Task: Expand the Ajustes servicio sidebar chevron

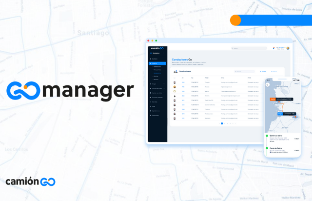Action: pos(164,93)
